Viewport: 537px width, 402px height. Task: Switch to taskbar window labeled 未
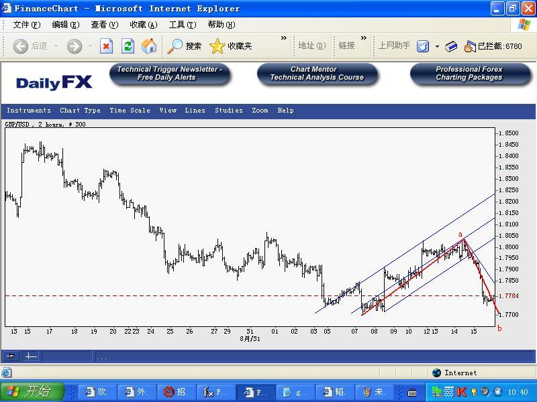(x=375, y=392)
